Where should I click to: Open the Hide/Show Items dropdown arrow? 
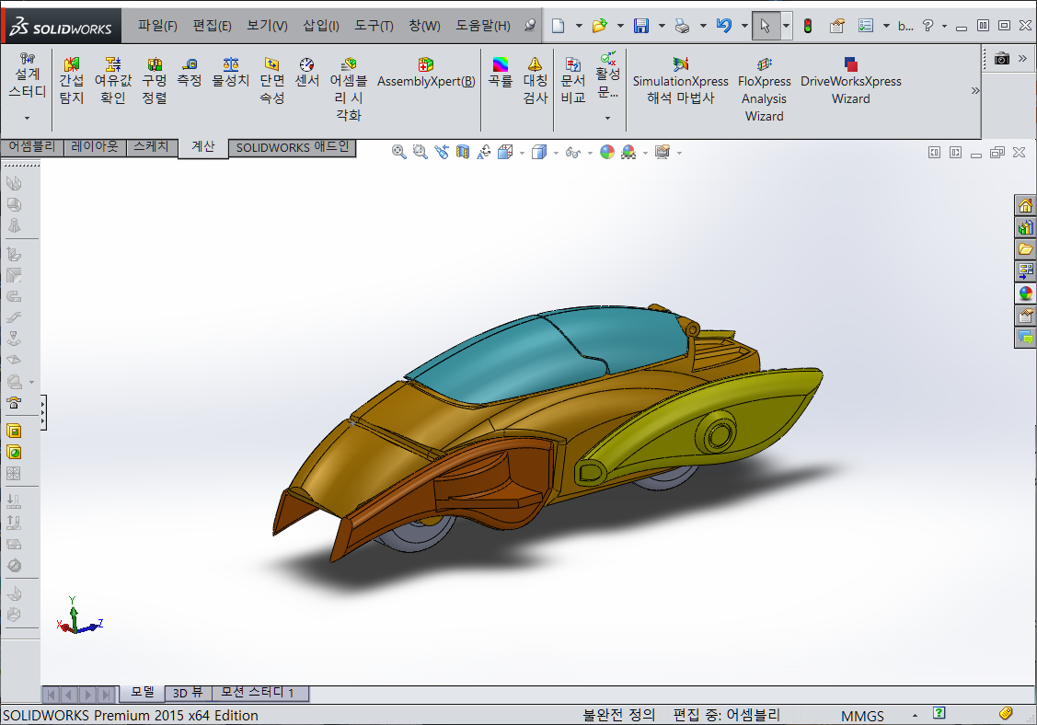590,153
